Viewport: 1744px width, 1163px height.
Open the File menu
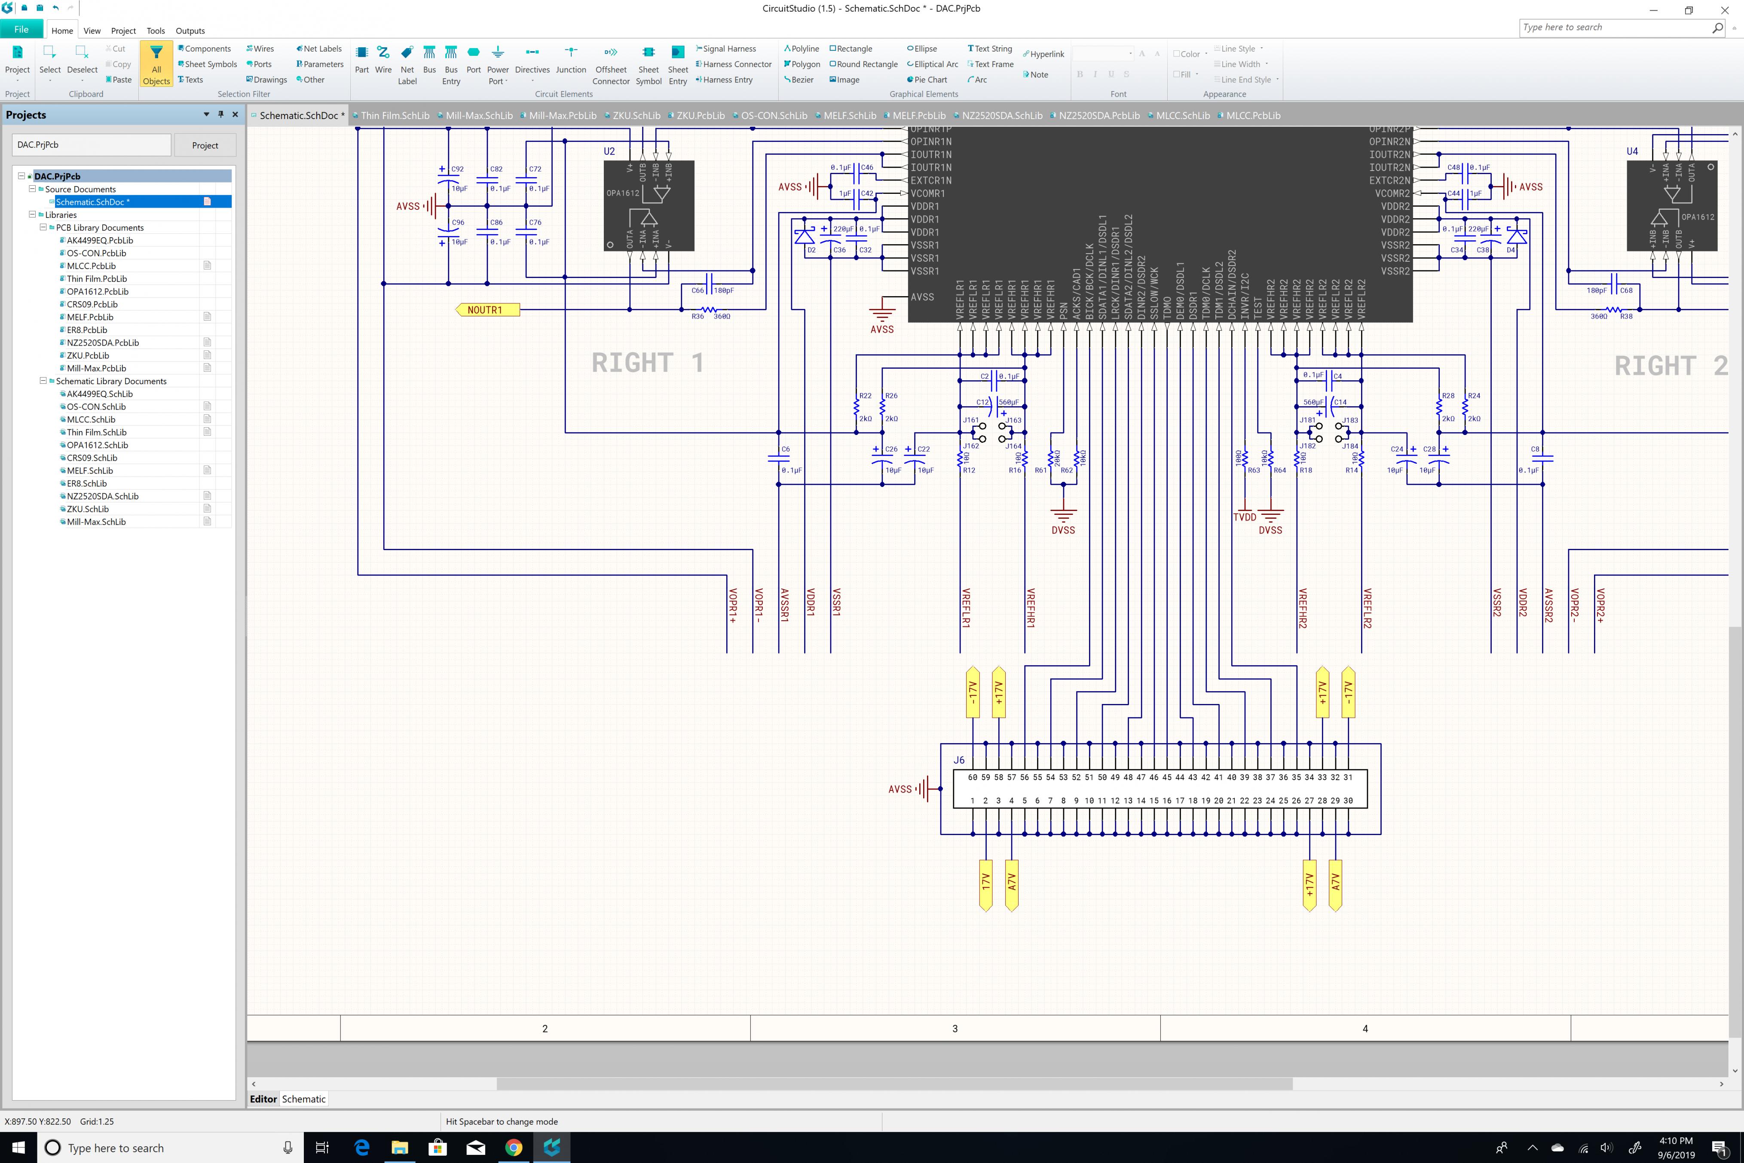21,30
